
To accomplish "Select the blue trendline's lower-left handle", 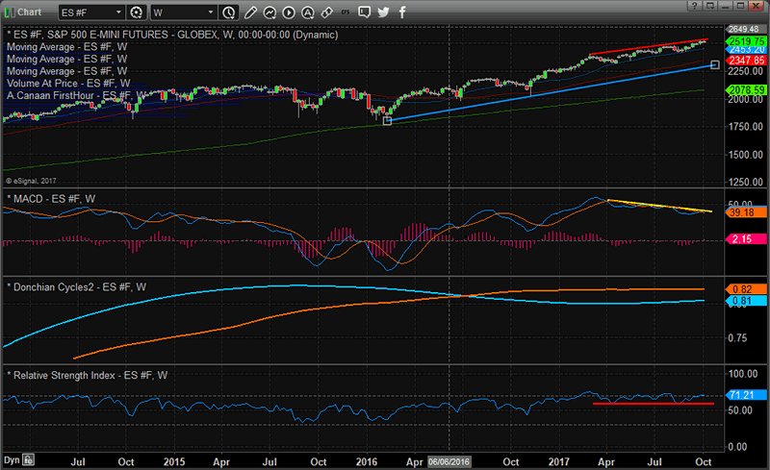I will point(387,121).
